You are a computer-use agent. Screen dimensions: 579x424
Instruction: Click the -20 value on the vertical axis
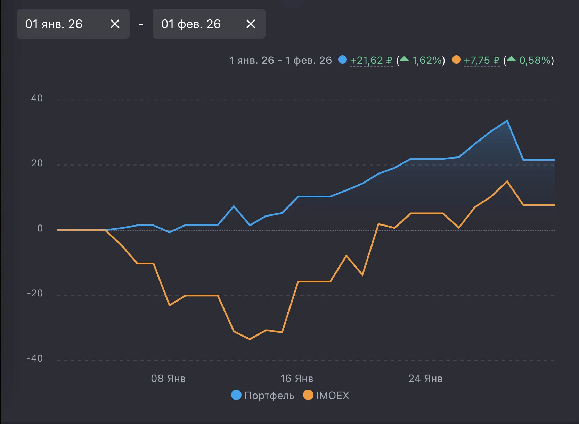(x=35, y=293)
